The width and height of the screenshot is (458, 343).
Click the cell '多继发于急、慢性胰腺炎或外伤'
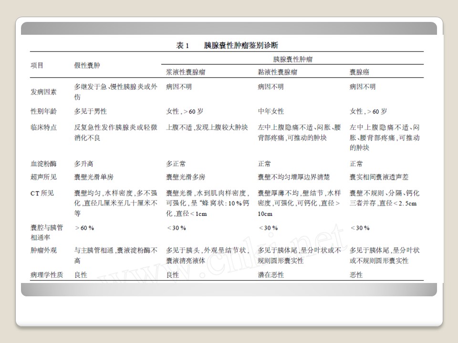point(115,91)
